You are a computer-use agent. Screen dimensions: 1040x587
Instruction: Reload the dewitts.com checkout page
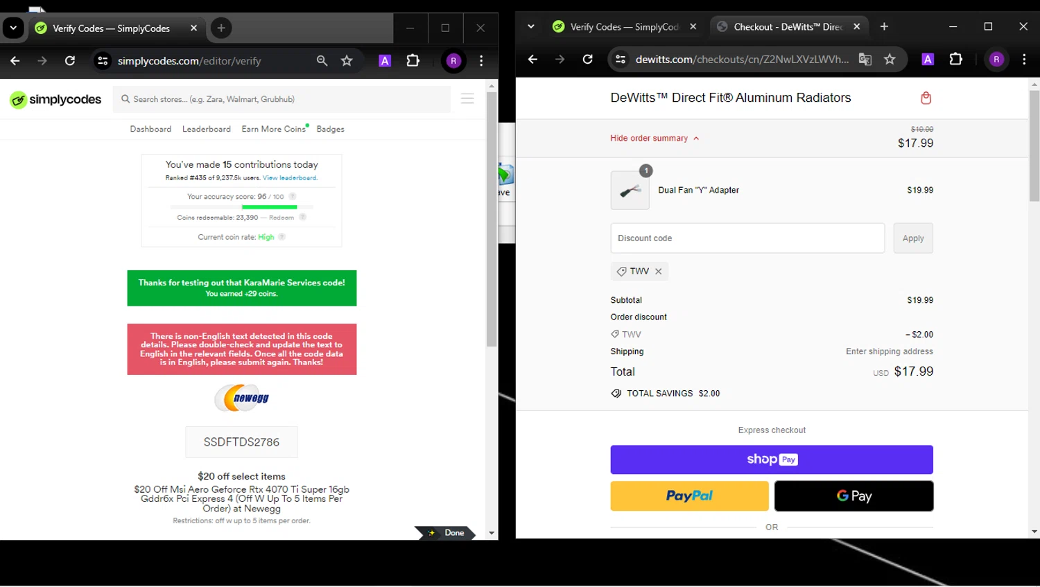pos(587,60)
